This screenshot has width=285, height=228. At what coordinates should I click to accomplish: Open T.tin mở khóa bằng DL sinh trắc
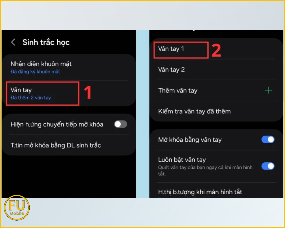(56, 145)
